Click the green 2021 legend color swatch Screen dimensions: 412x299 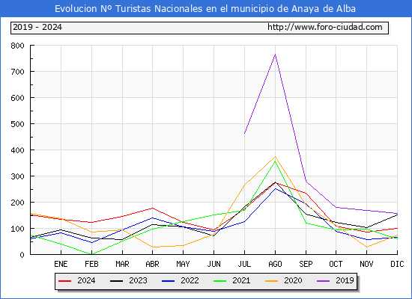pyautogui.click(x=220, y=281)
